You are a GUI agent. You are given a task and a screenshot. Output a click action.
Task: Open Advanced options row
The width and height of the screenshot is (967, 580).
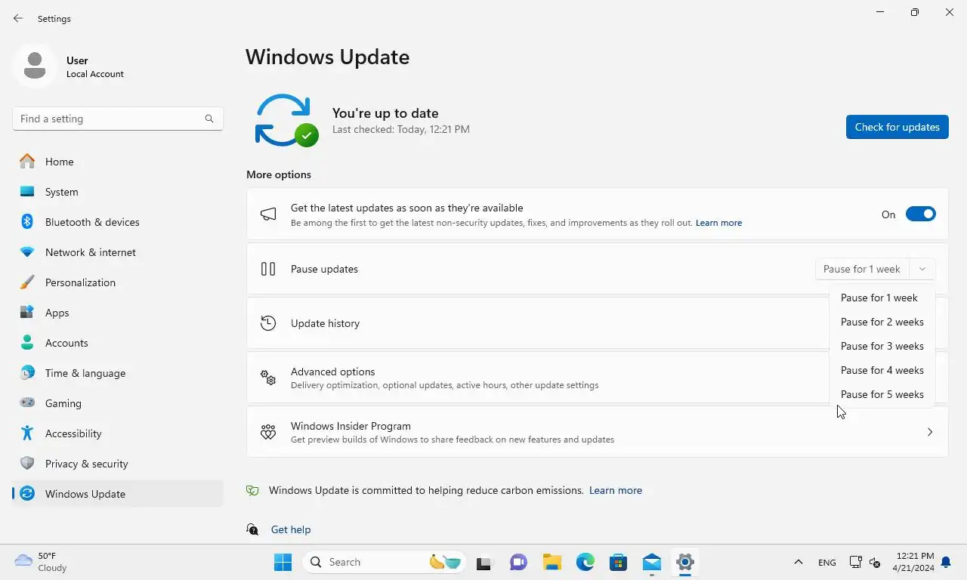point(597,378)
